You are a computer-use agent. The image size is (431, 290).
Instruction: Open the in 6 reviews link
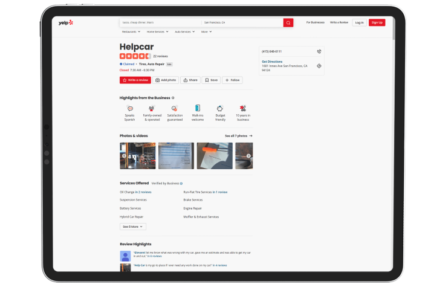155,256
